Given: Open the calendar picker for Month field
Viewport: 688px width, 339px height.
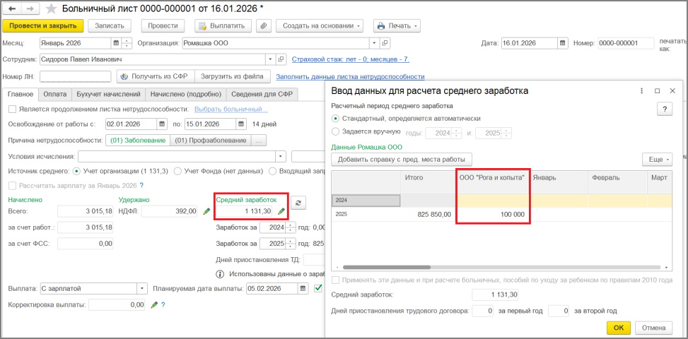Looking at the screenshot, I should (115, 43).
